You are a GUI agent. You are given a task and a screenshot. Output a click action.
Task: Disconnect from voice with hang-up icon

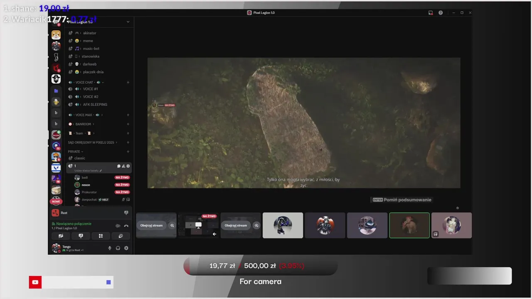point(126,226)
